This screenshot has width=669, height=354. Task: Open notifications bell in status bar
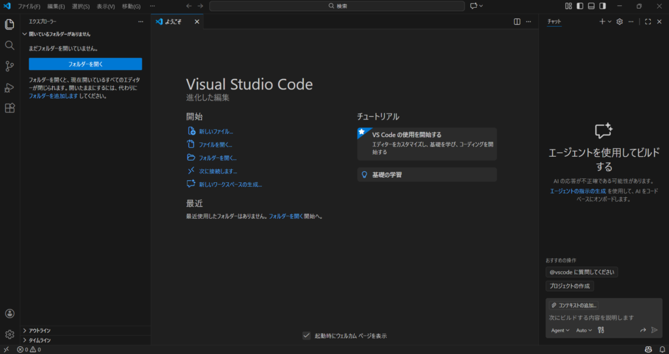tap(661, 349)
